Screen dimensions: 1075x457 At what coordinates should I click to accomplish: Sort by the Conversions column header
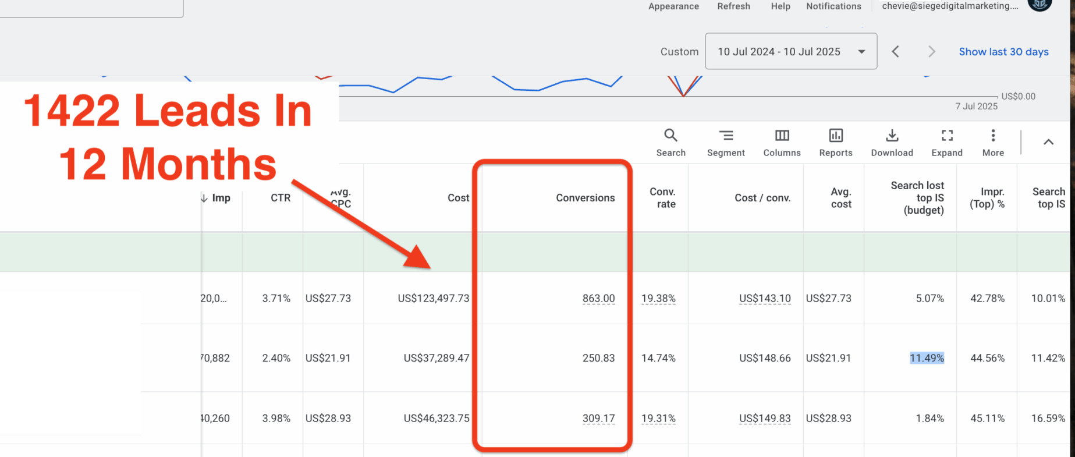click(585, 198)
